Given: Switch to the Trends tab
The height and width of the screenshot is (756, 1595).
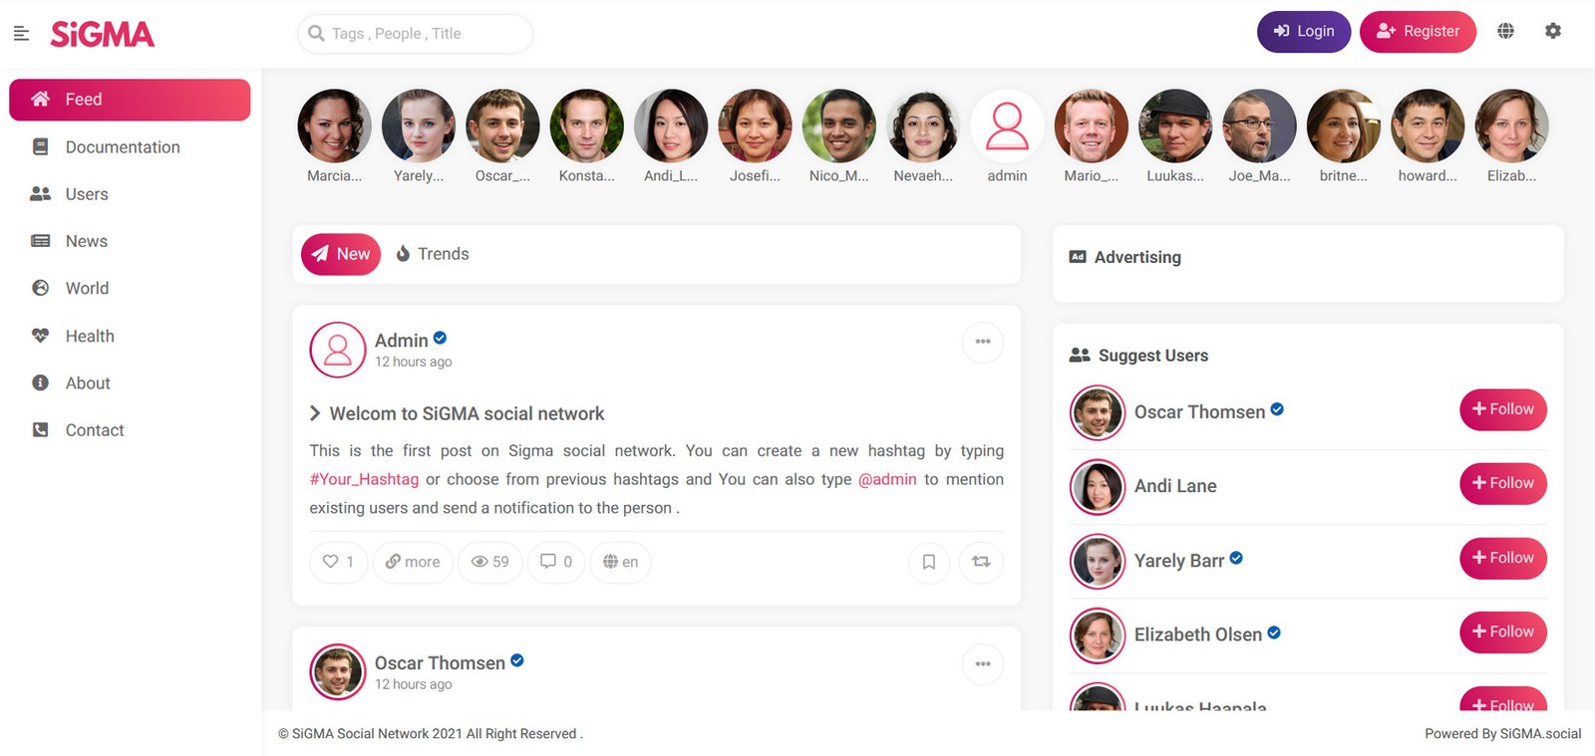Looking at the screenshot, I should [x=433, y=254].
